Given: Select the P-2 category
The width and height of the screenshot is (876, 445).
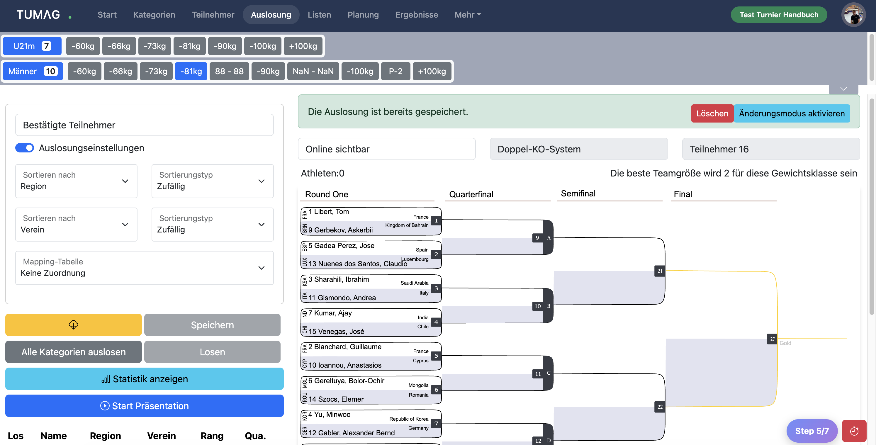Looking at the screenshot, I should tap(395, 71).
